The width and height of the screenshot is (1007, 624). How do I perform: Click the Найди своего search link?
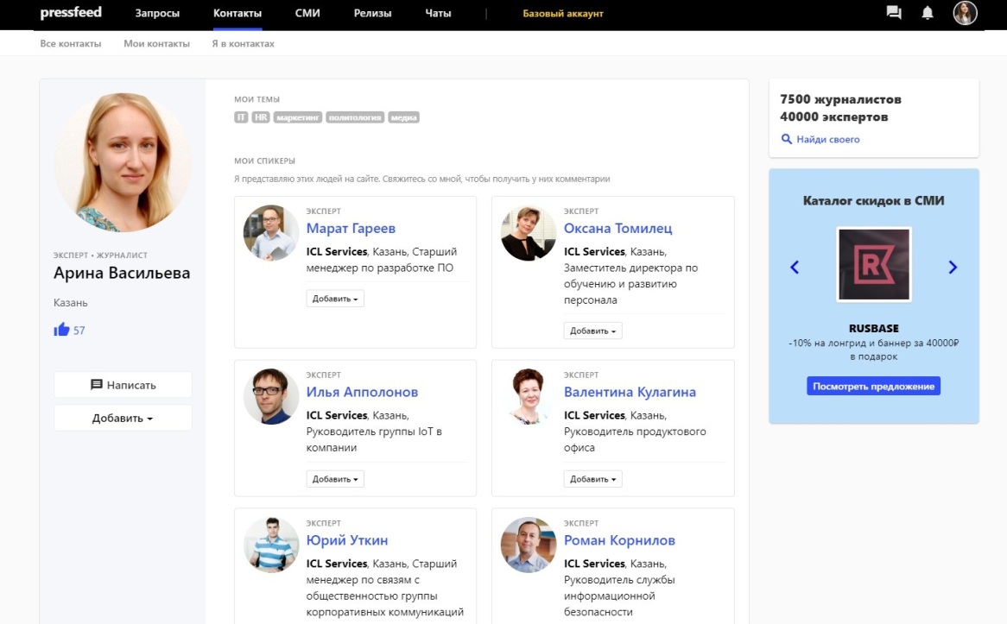click(x=827, y=139)
